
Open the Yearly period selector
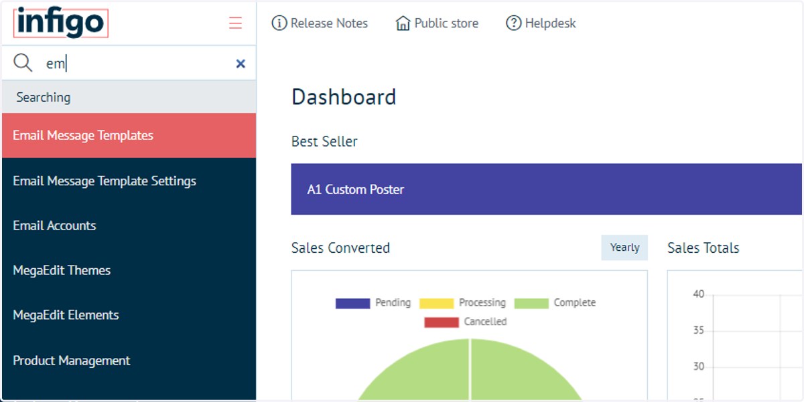pyautogui.click(x=624, y=247)
